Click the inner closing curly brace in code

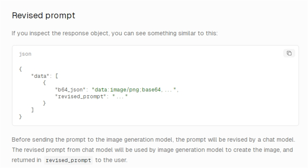[x=44, y=103]
